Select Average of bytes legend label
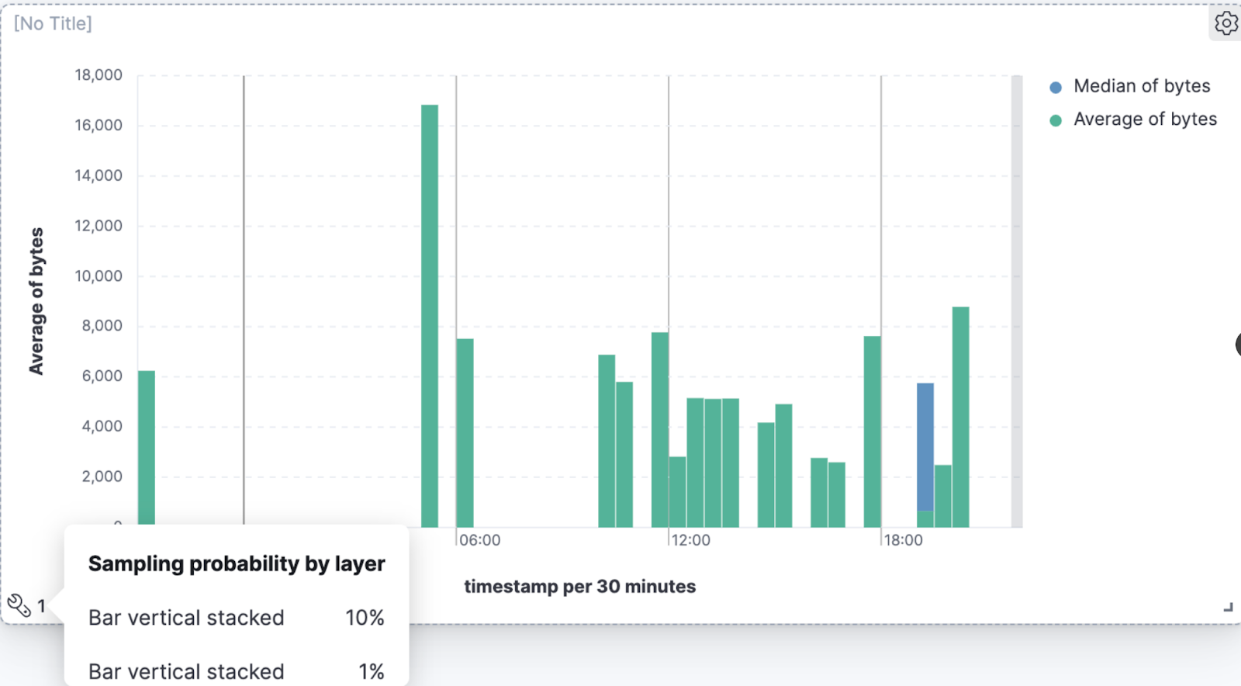Viewport: 1241px width, 686px height. tap(1145, 120)
